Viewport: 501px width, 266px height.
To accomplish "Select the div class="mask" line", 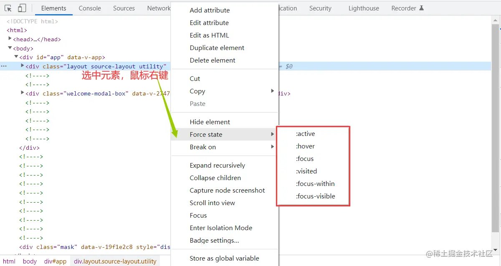I will [95, 247].
